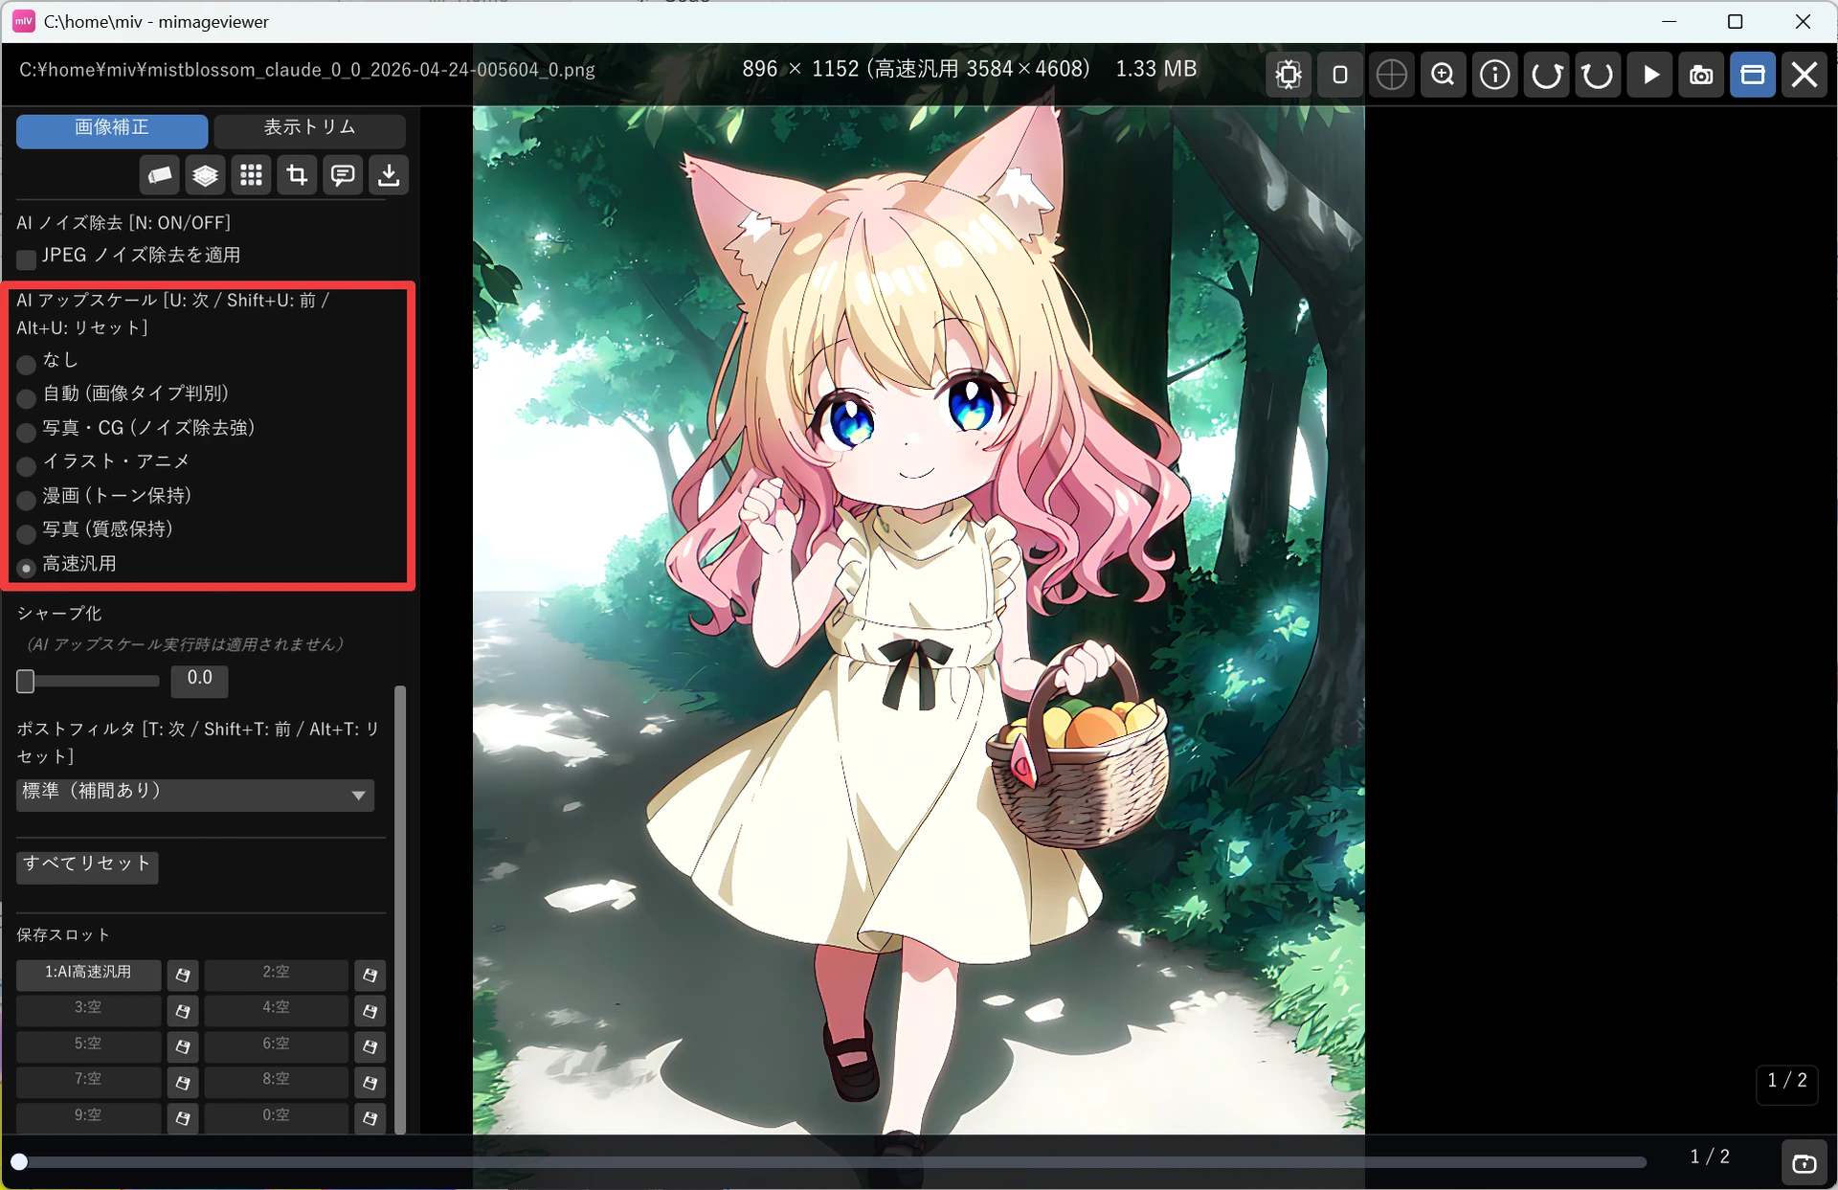
Task: Click the eraser-shaped icon in the panel toolbar
Action: pyautogui.click(x=159, y=175)
